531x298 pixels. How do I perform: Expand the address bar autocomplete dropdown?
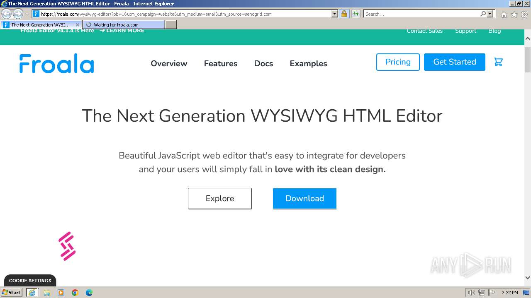point(335,14)
